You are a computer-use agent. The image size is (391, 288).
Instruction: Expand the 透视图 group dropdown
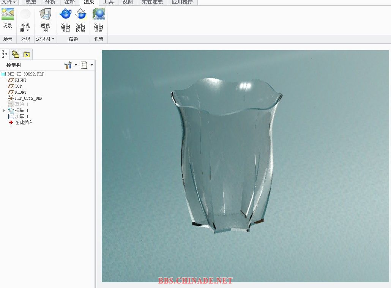point(53,39)
